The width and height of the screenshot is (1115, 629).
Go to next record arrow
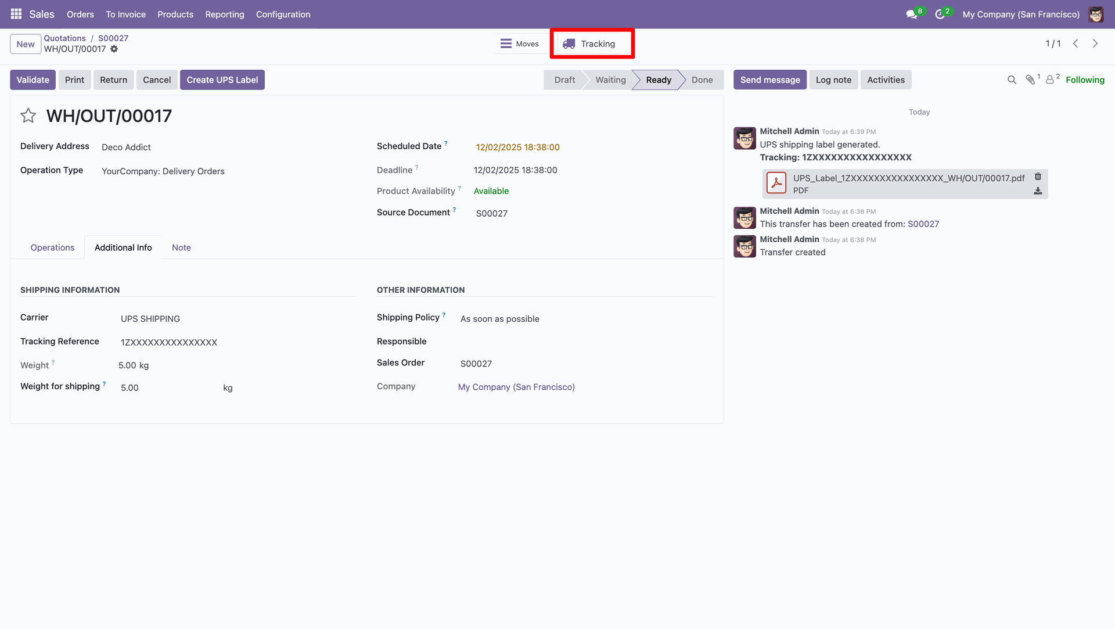[x=1095, y=44]
